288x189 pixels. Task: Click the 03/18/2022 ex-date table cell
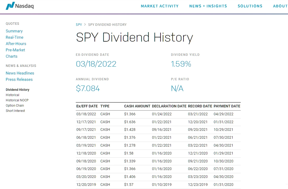pyautogui.click(x=86, y=114)
